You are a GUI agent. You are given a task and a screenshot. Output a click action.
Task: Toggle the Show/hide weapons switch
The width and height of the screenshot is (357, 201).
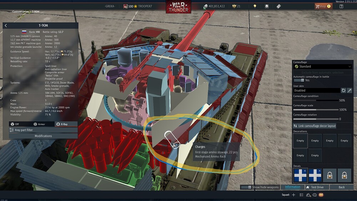click(x=246, y=187)
